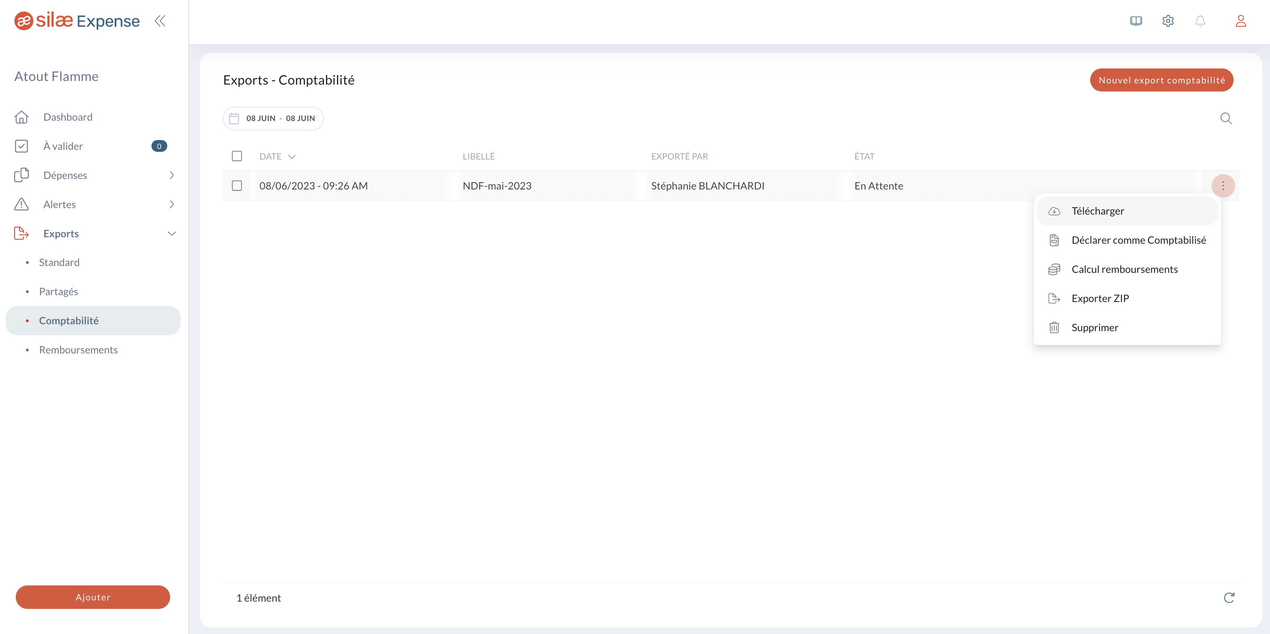
Task: Click EXPORTÉ PAR column header
Action: coord(680,156)
